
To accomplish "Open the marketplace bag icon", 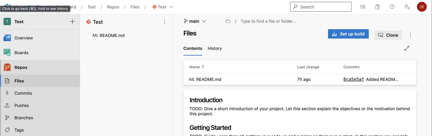I will (377, 7).
